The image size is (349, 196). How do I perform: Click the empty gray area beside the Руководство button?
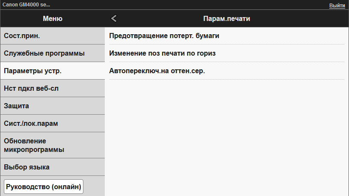tap(94, 187)
